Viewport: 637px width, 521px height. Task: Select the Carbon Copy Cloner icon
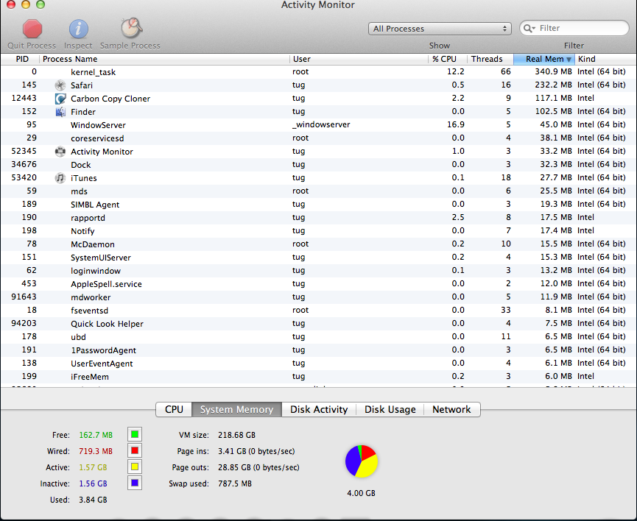point(60,99)
